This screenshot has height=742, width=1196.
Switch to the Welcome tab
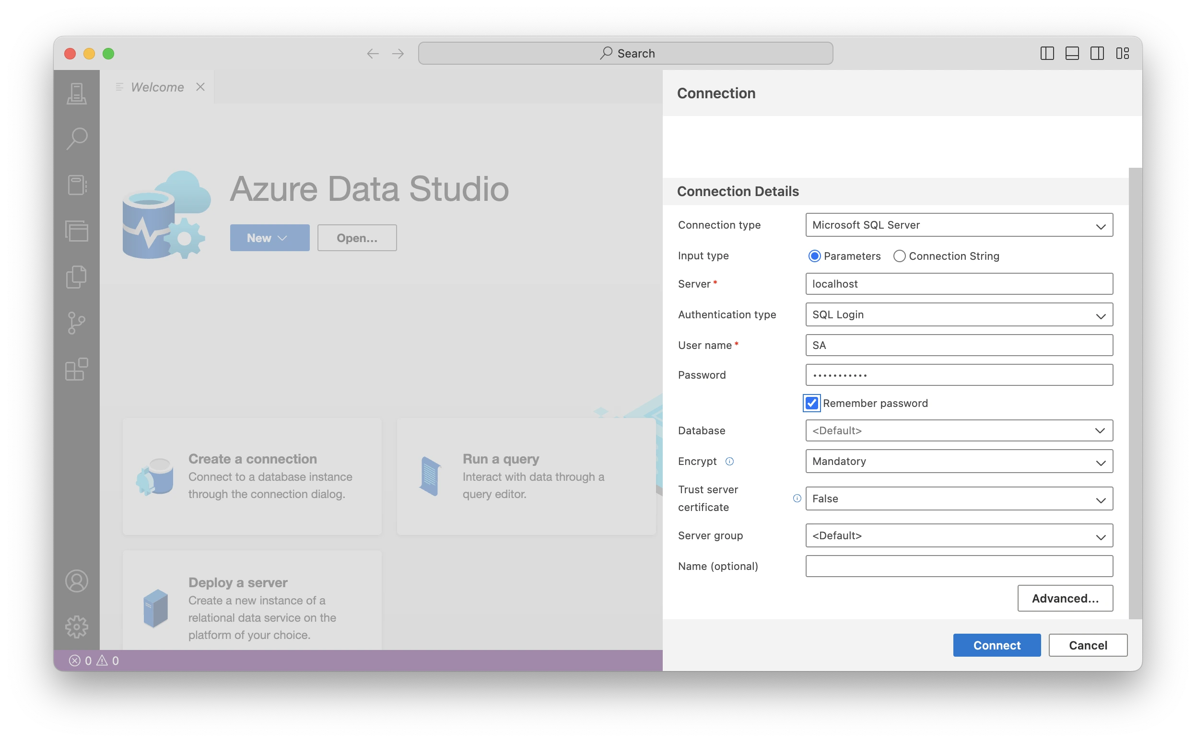point(157,87)
